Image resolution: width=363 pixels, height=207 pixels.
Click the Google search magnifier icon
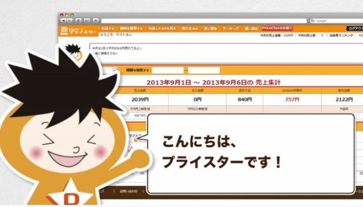(313, 21)
